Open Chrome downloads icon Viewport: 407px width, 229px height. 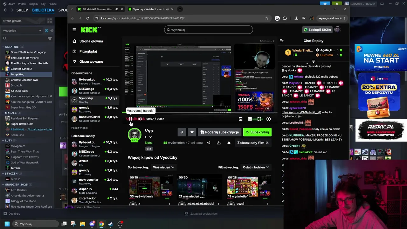click(296, 18)
